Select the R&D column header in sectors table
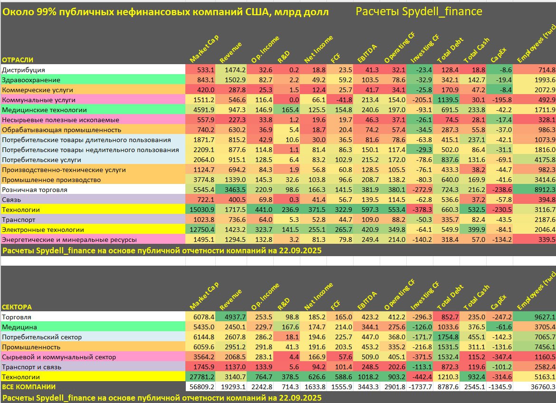The image size is (556, 403). click(x=283, y=304)
